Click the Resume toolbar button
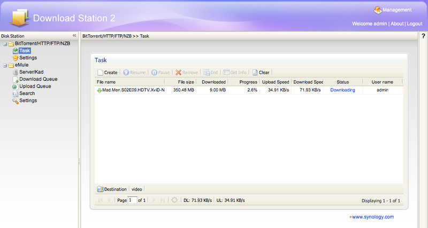This screenshot has height=228, width=428. pos(134,73)
